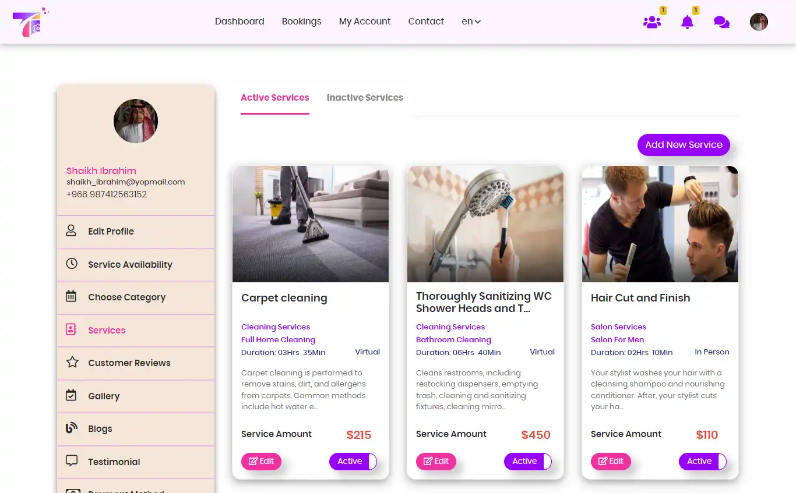Select the Blogs icon in the sidebar
The image size is (796, 493).
[x=71, y=428]
